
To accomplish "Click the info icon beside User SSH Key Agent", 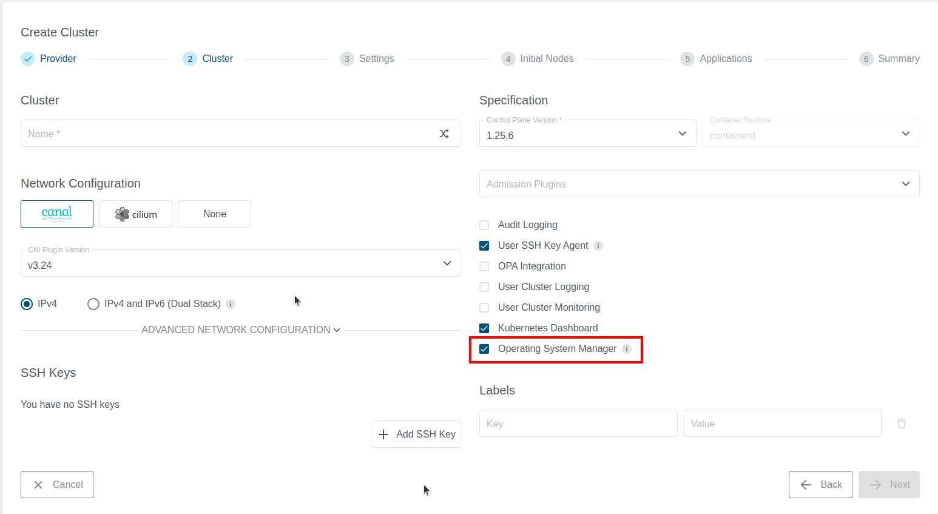I will (x=598, y=245).
